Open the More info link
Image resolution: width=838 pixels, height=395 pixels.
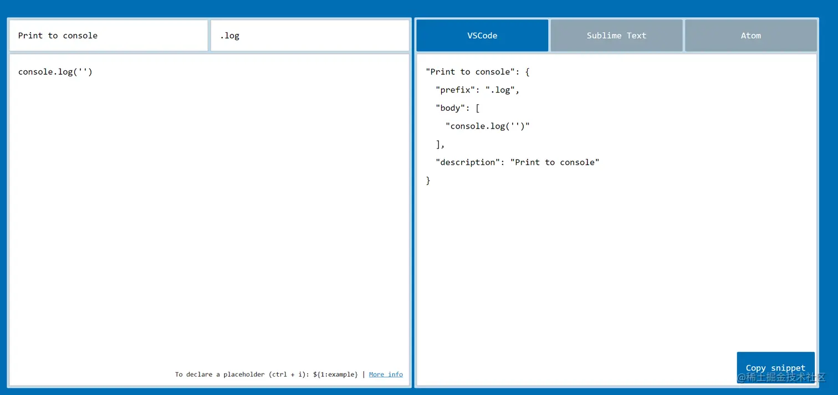pyautogui.click(x=386, y=375)
